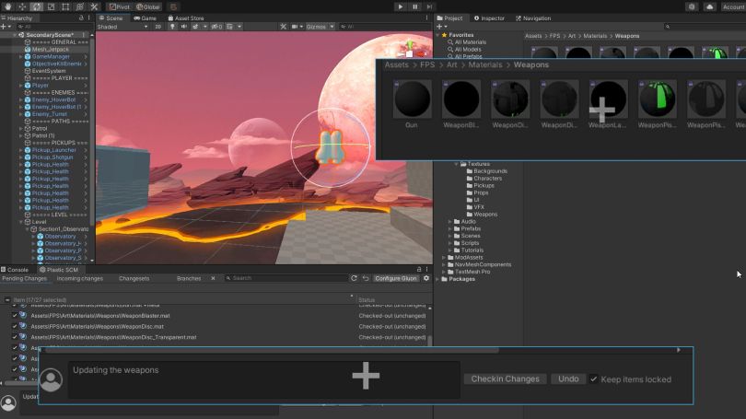746x419 pixels.
Task: Click the Checkin Changes button
Action: pyautogui.click(x=506, y=379)
